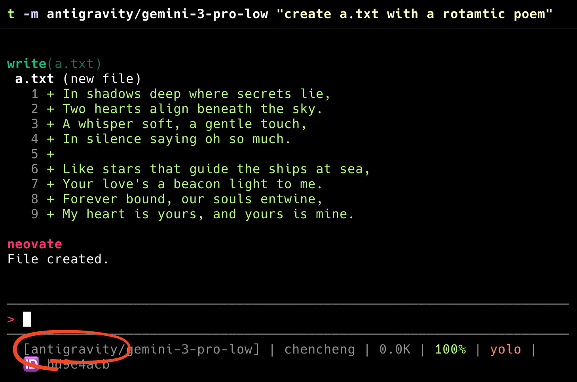
Task: Click the quoted prompt text in the command
Action: point(414,14)
